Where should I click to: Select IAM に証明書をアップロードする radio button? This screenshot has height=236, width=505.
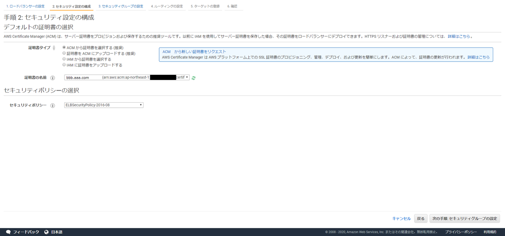[x=64, y=65]
